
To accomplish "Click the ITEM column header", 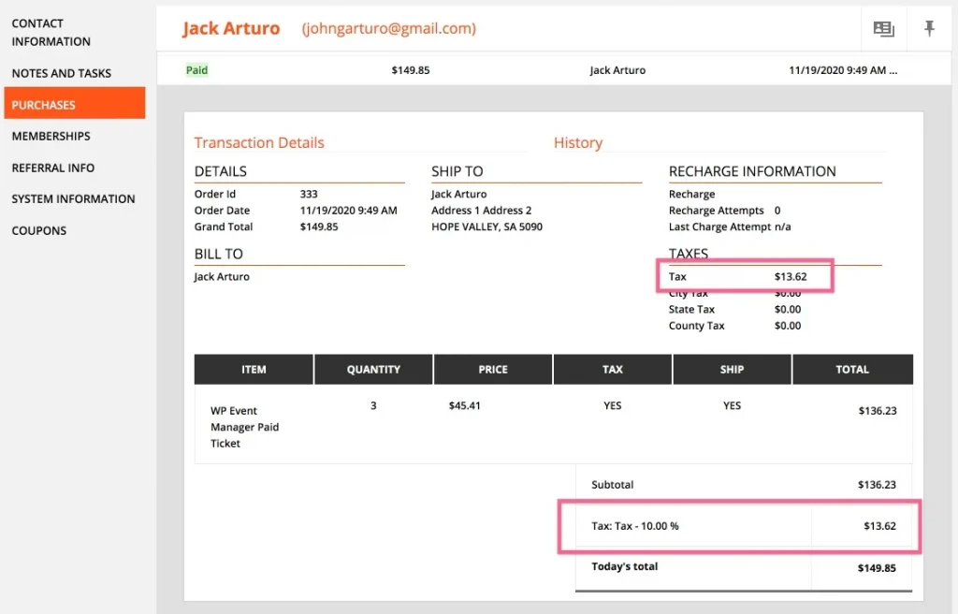I will (254, 370).
